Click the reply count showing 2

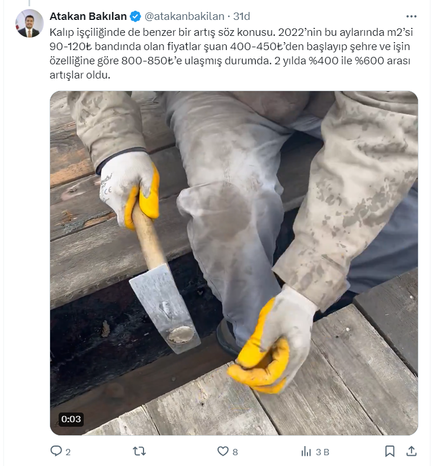click(x=68, y=452)
